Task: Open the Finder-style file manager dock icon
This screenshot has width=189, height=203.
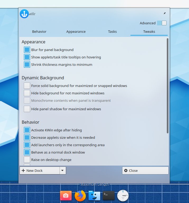Action: click(x=94, y=196)
